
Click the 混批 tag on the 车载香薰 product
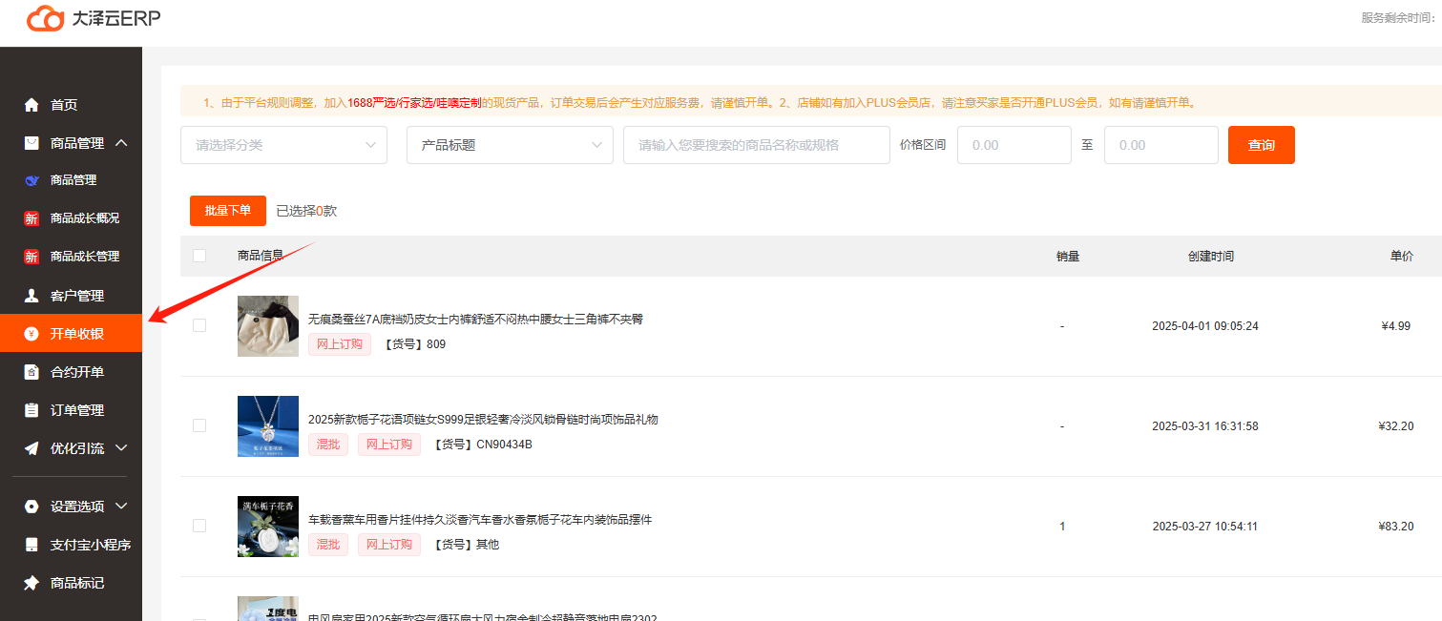328,545
